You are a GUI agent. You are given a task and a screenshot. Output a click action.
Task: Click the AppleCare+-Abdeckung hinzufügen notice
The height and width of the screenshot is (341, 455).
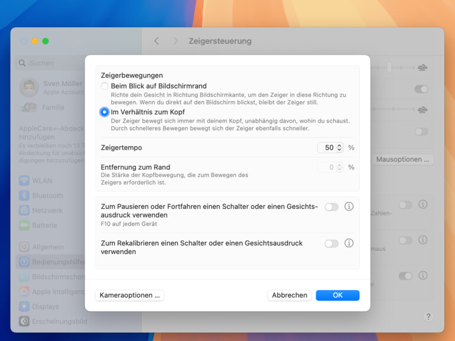pyautogui.click(x=51, y=144)
